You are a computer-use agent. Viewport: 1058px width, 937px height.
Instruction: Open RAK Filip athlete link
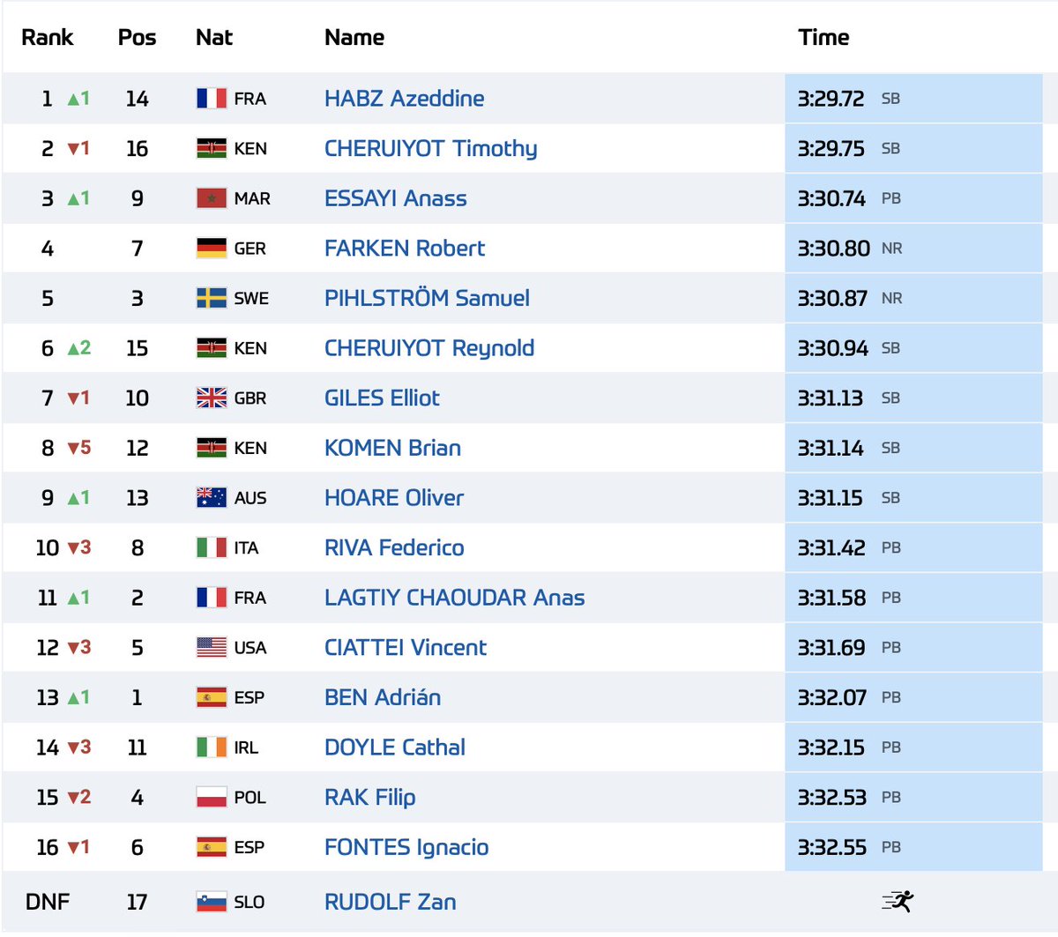(x=370, y=798)
